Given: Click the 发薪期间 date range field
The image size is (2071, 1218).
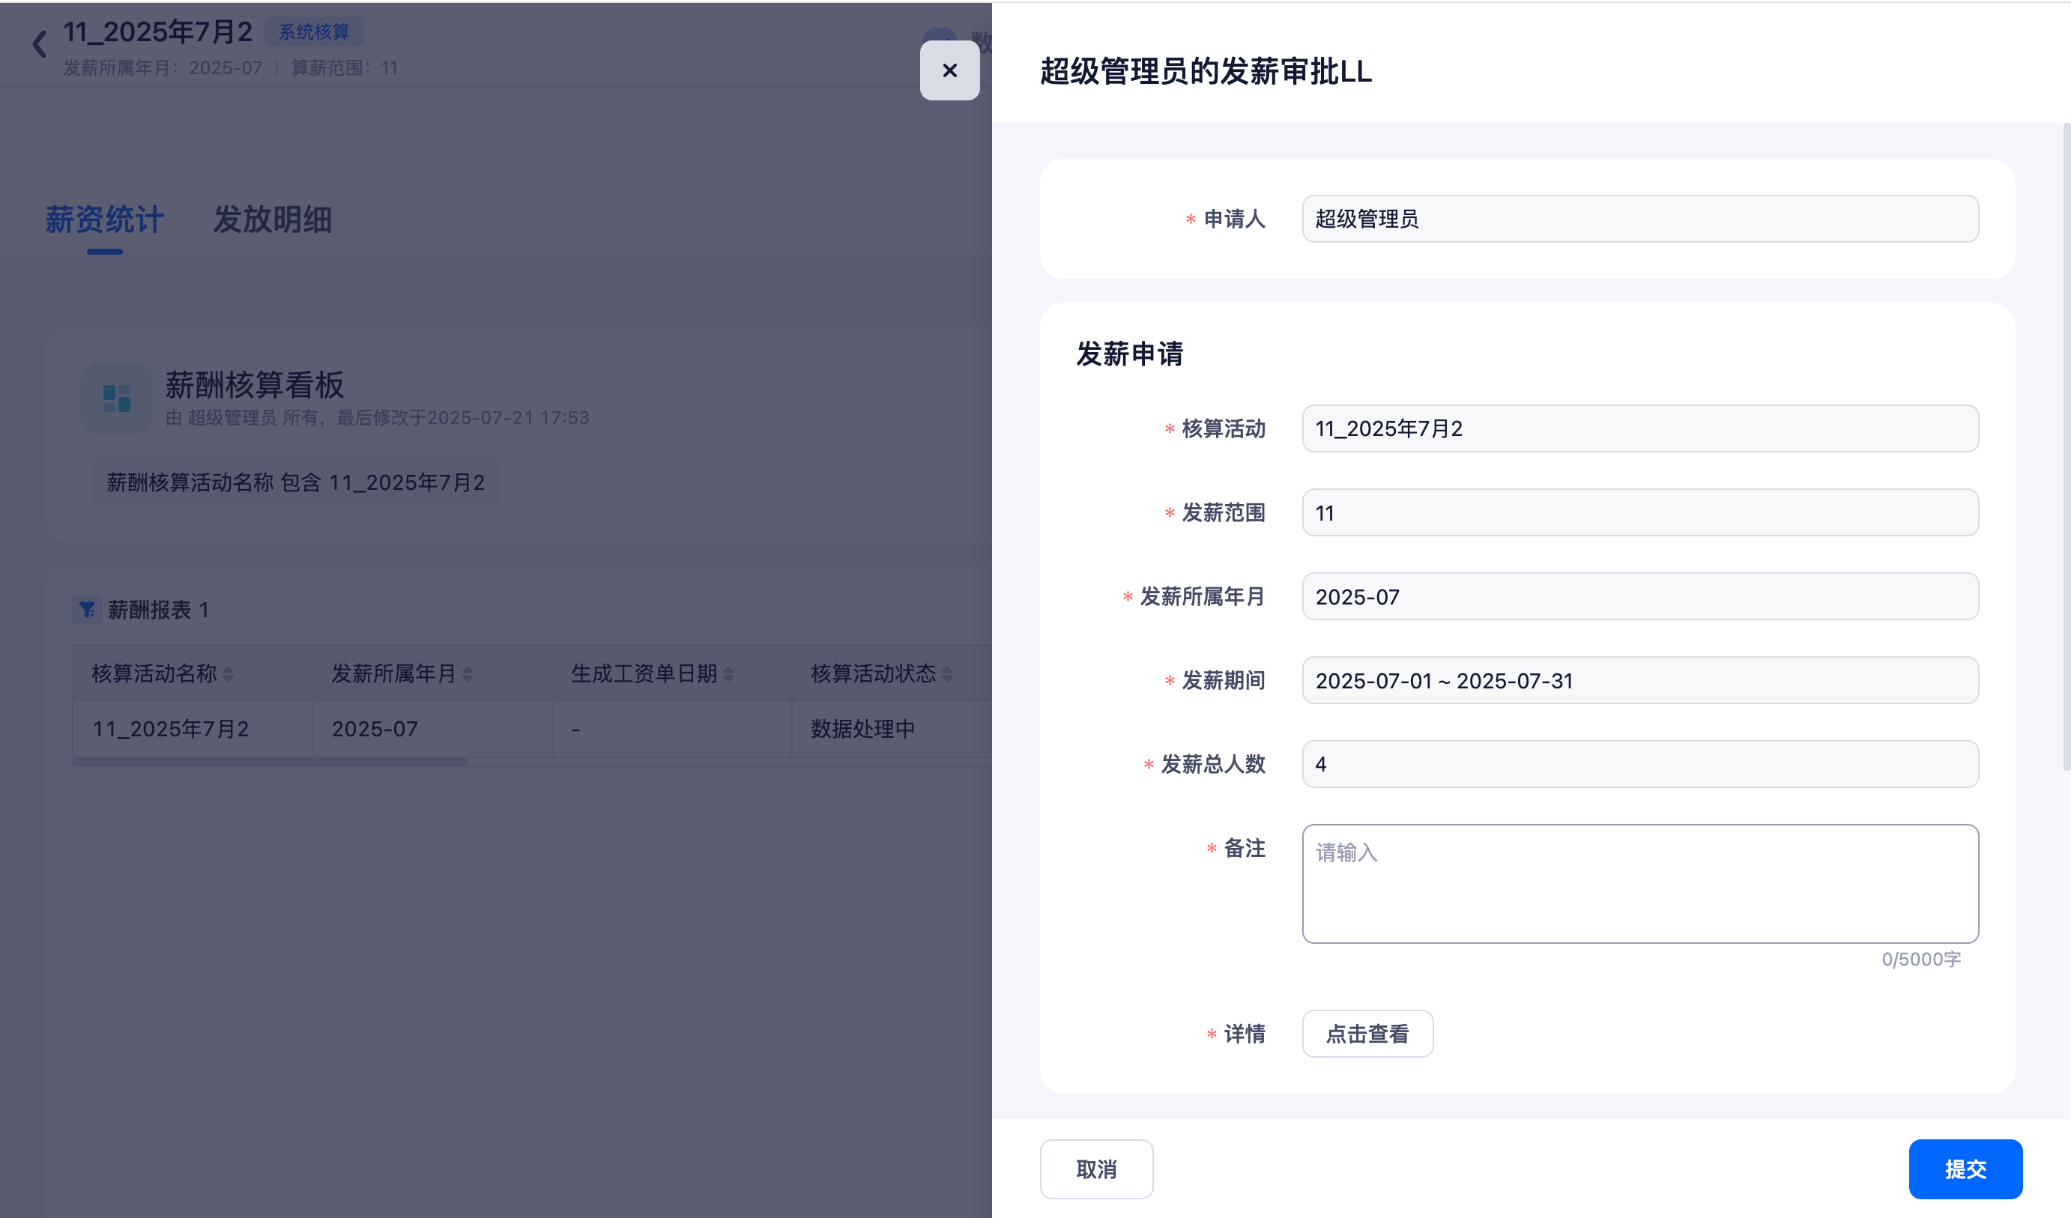Looking at the screenshot, I should point(1639,680).
